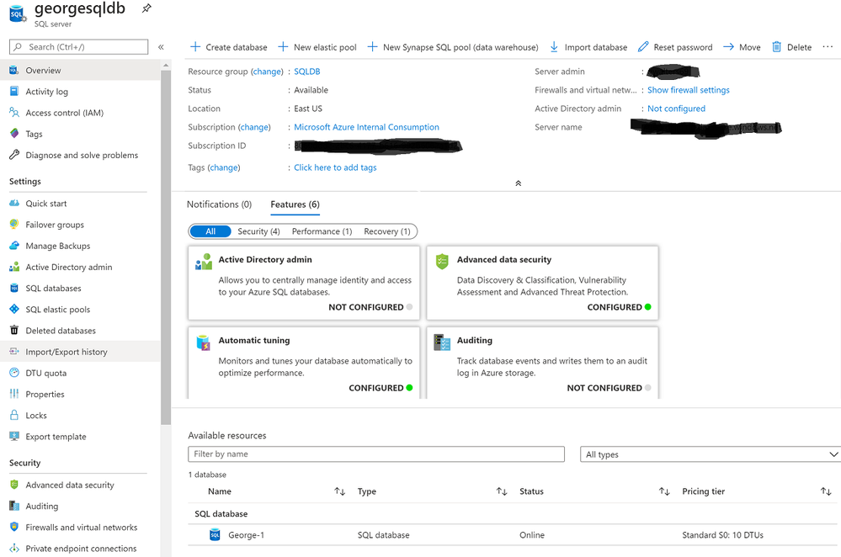Select the Recovery (1) filter
The width and height of the screenshot is (841, 557).
click(x=386, y=231)
